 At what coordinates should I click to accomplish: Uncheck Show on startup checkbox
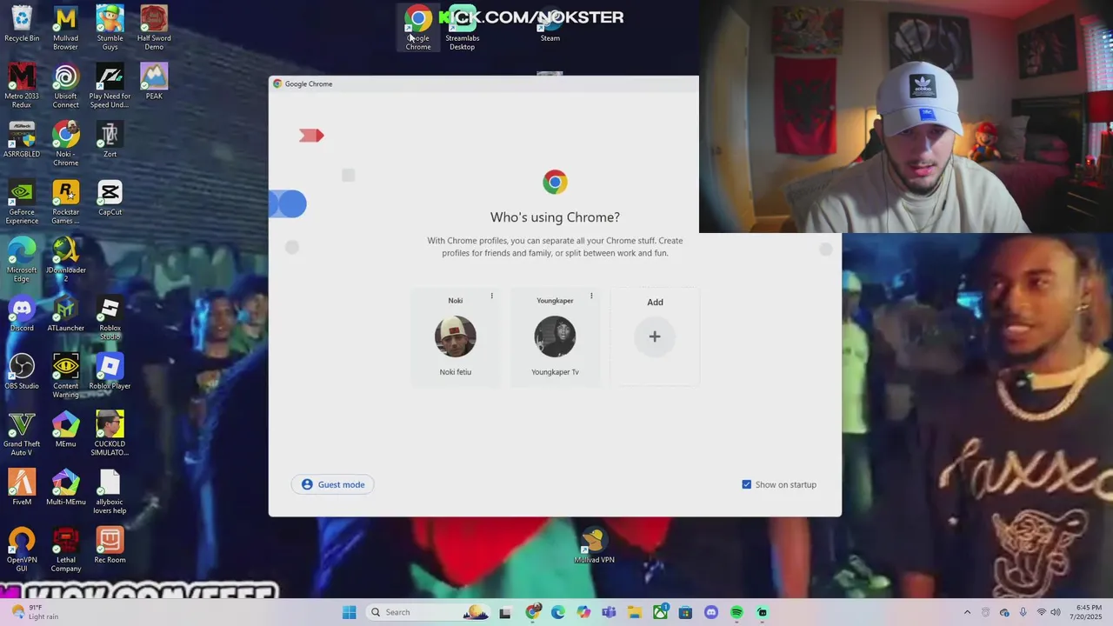pos(746,484)
